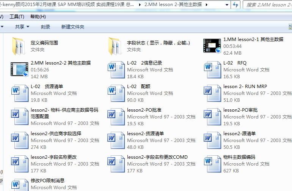
Task: Click the Word icon for 物料主数据编码
Action: tap(212, 164)
